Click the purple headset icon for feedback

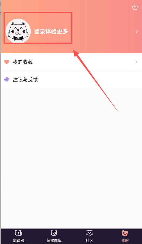(x=7, y=80)
